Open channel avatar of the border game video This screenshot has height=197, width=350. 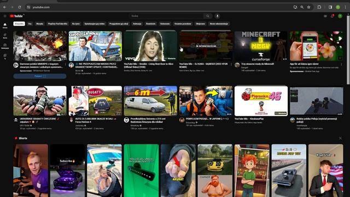pos(71,65)
